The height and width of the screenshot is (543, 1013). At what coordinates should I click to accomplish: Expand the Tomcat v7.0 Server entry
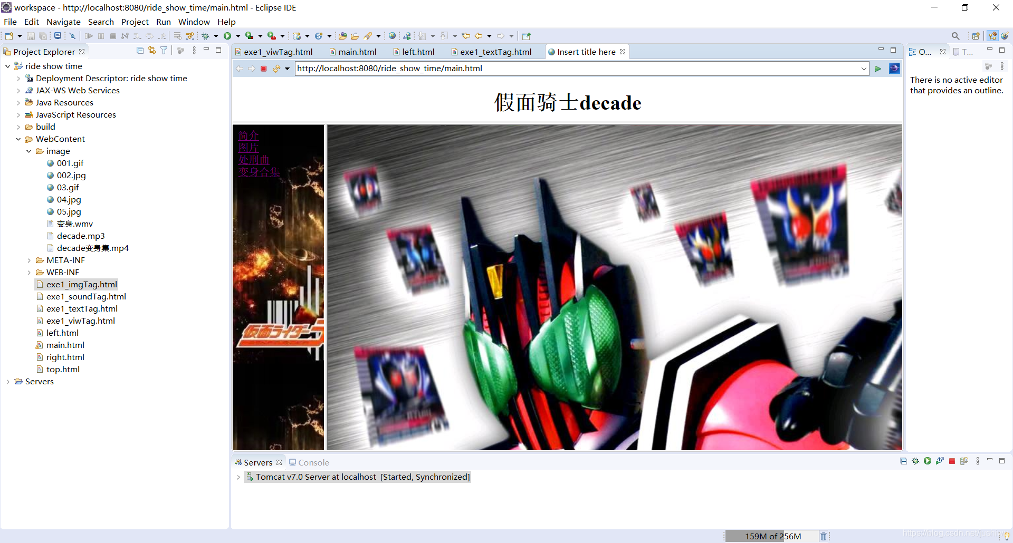pos(238,477)
